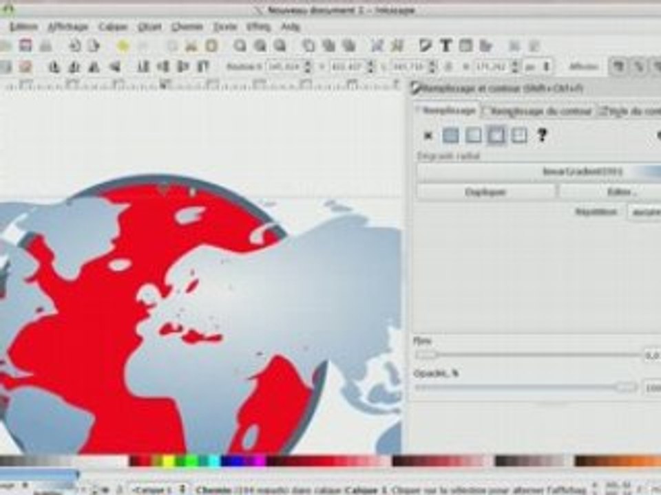This screenshot has height=495, width=661.
Task: Toggle second Affecter corner scaling button
Action: [639, 67]
